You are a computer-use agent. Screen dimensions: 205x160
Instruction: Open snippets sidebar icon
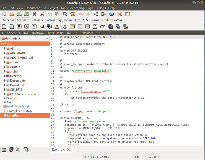(25, 150)
